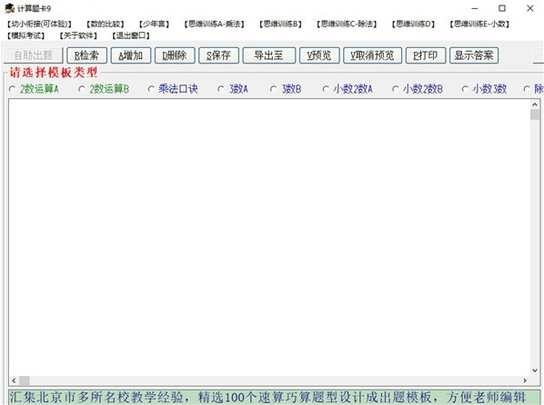Viewport: 544px width, 405px height.
Task: Open the 思维训练B menu
Action: click(x=280, y=24)
